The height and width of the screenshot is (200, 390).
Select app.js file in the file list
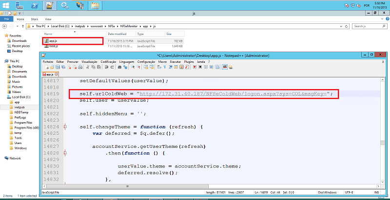[x=53, y=41]
